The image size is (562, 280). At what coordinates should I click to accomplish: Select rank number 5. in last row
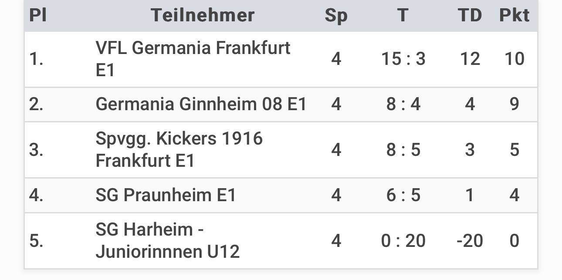(36, 240)
